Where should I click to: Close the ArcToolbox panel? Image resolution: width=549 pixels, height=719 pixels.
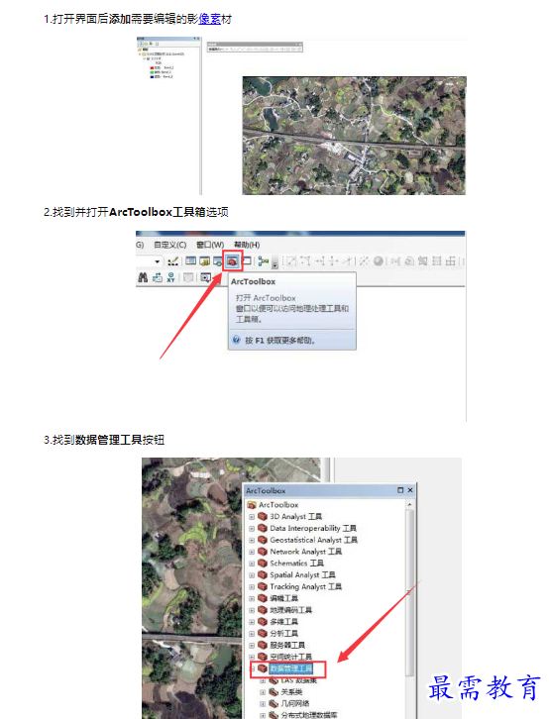coord(410,490)
